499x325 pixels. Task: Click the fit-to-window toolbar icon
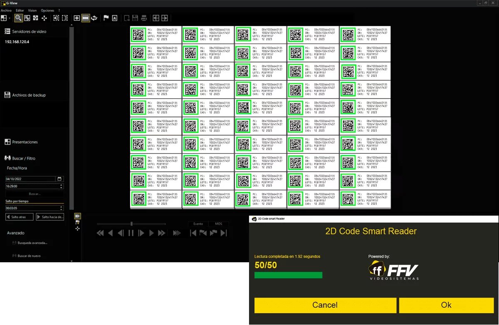point(77,18)
